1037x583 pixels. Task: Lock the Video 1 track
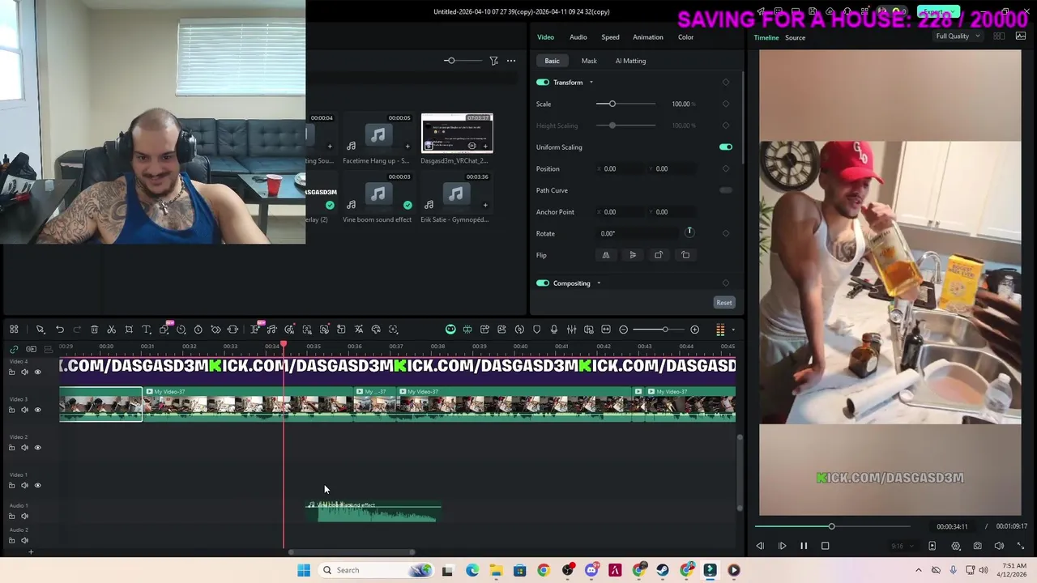point(11,486)
